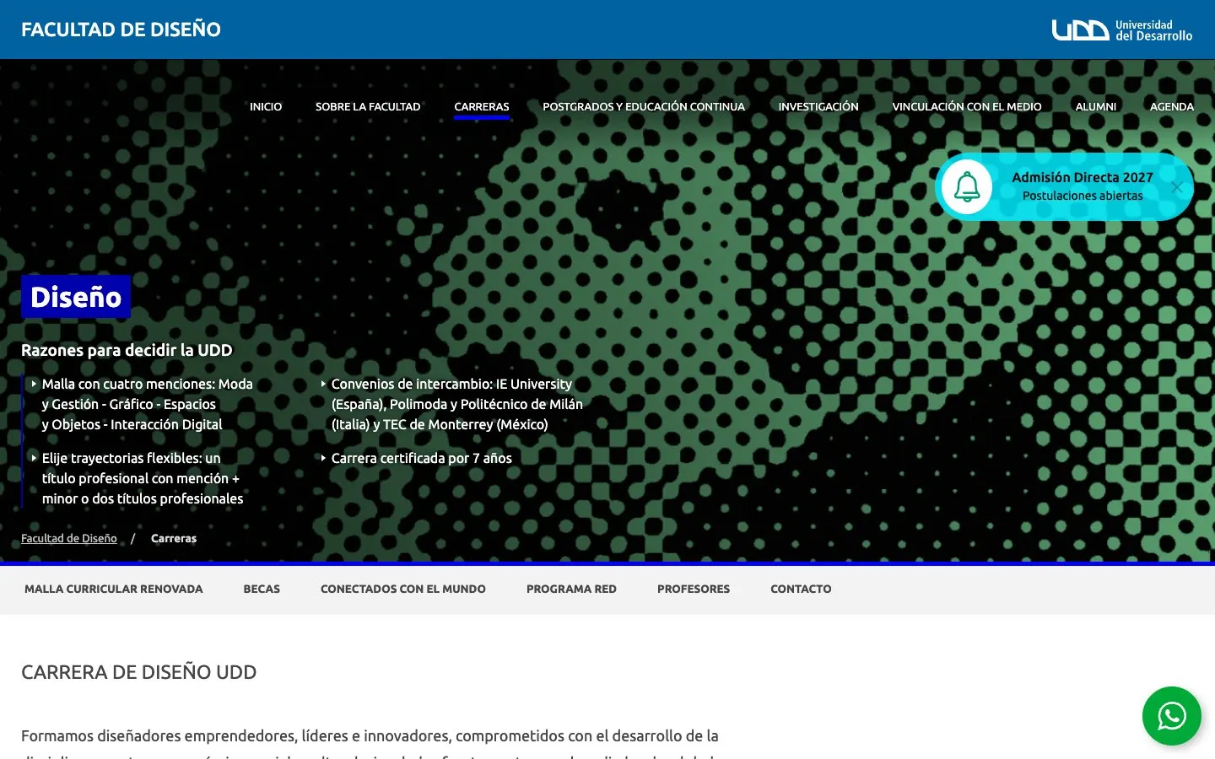This screenshot has width=1215, height=759.
Task: Open POSTGRADOS Y EDUCACIÓN CONTINUA menu
Action: point(644,106)
